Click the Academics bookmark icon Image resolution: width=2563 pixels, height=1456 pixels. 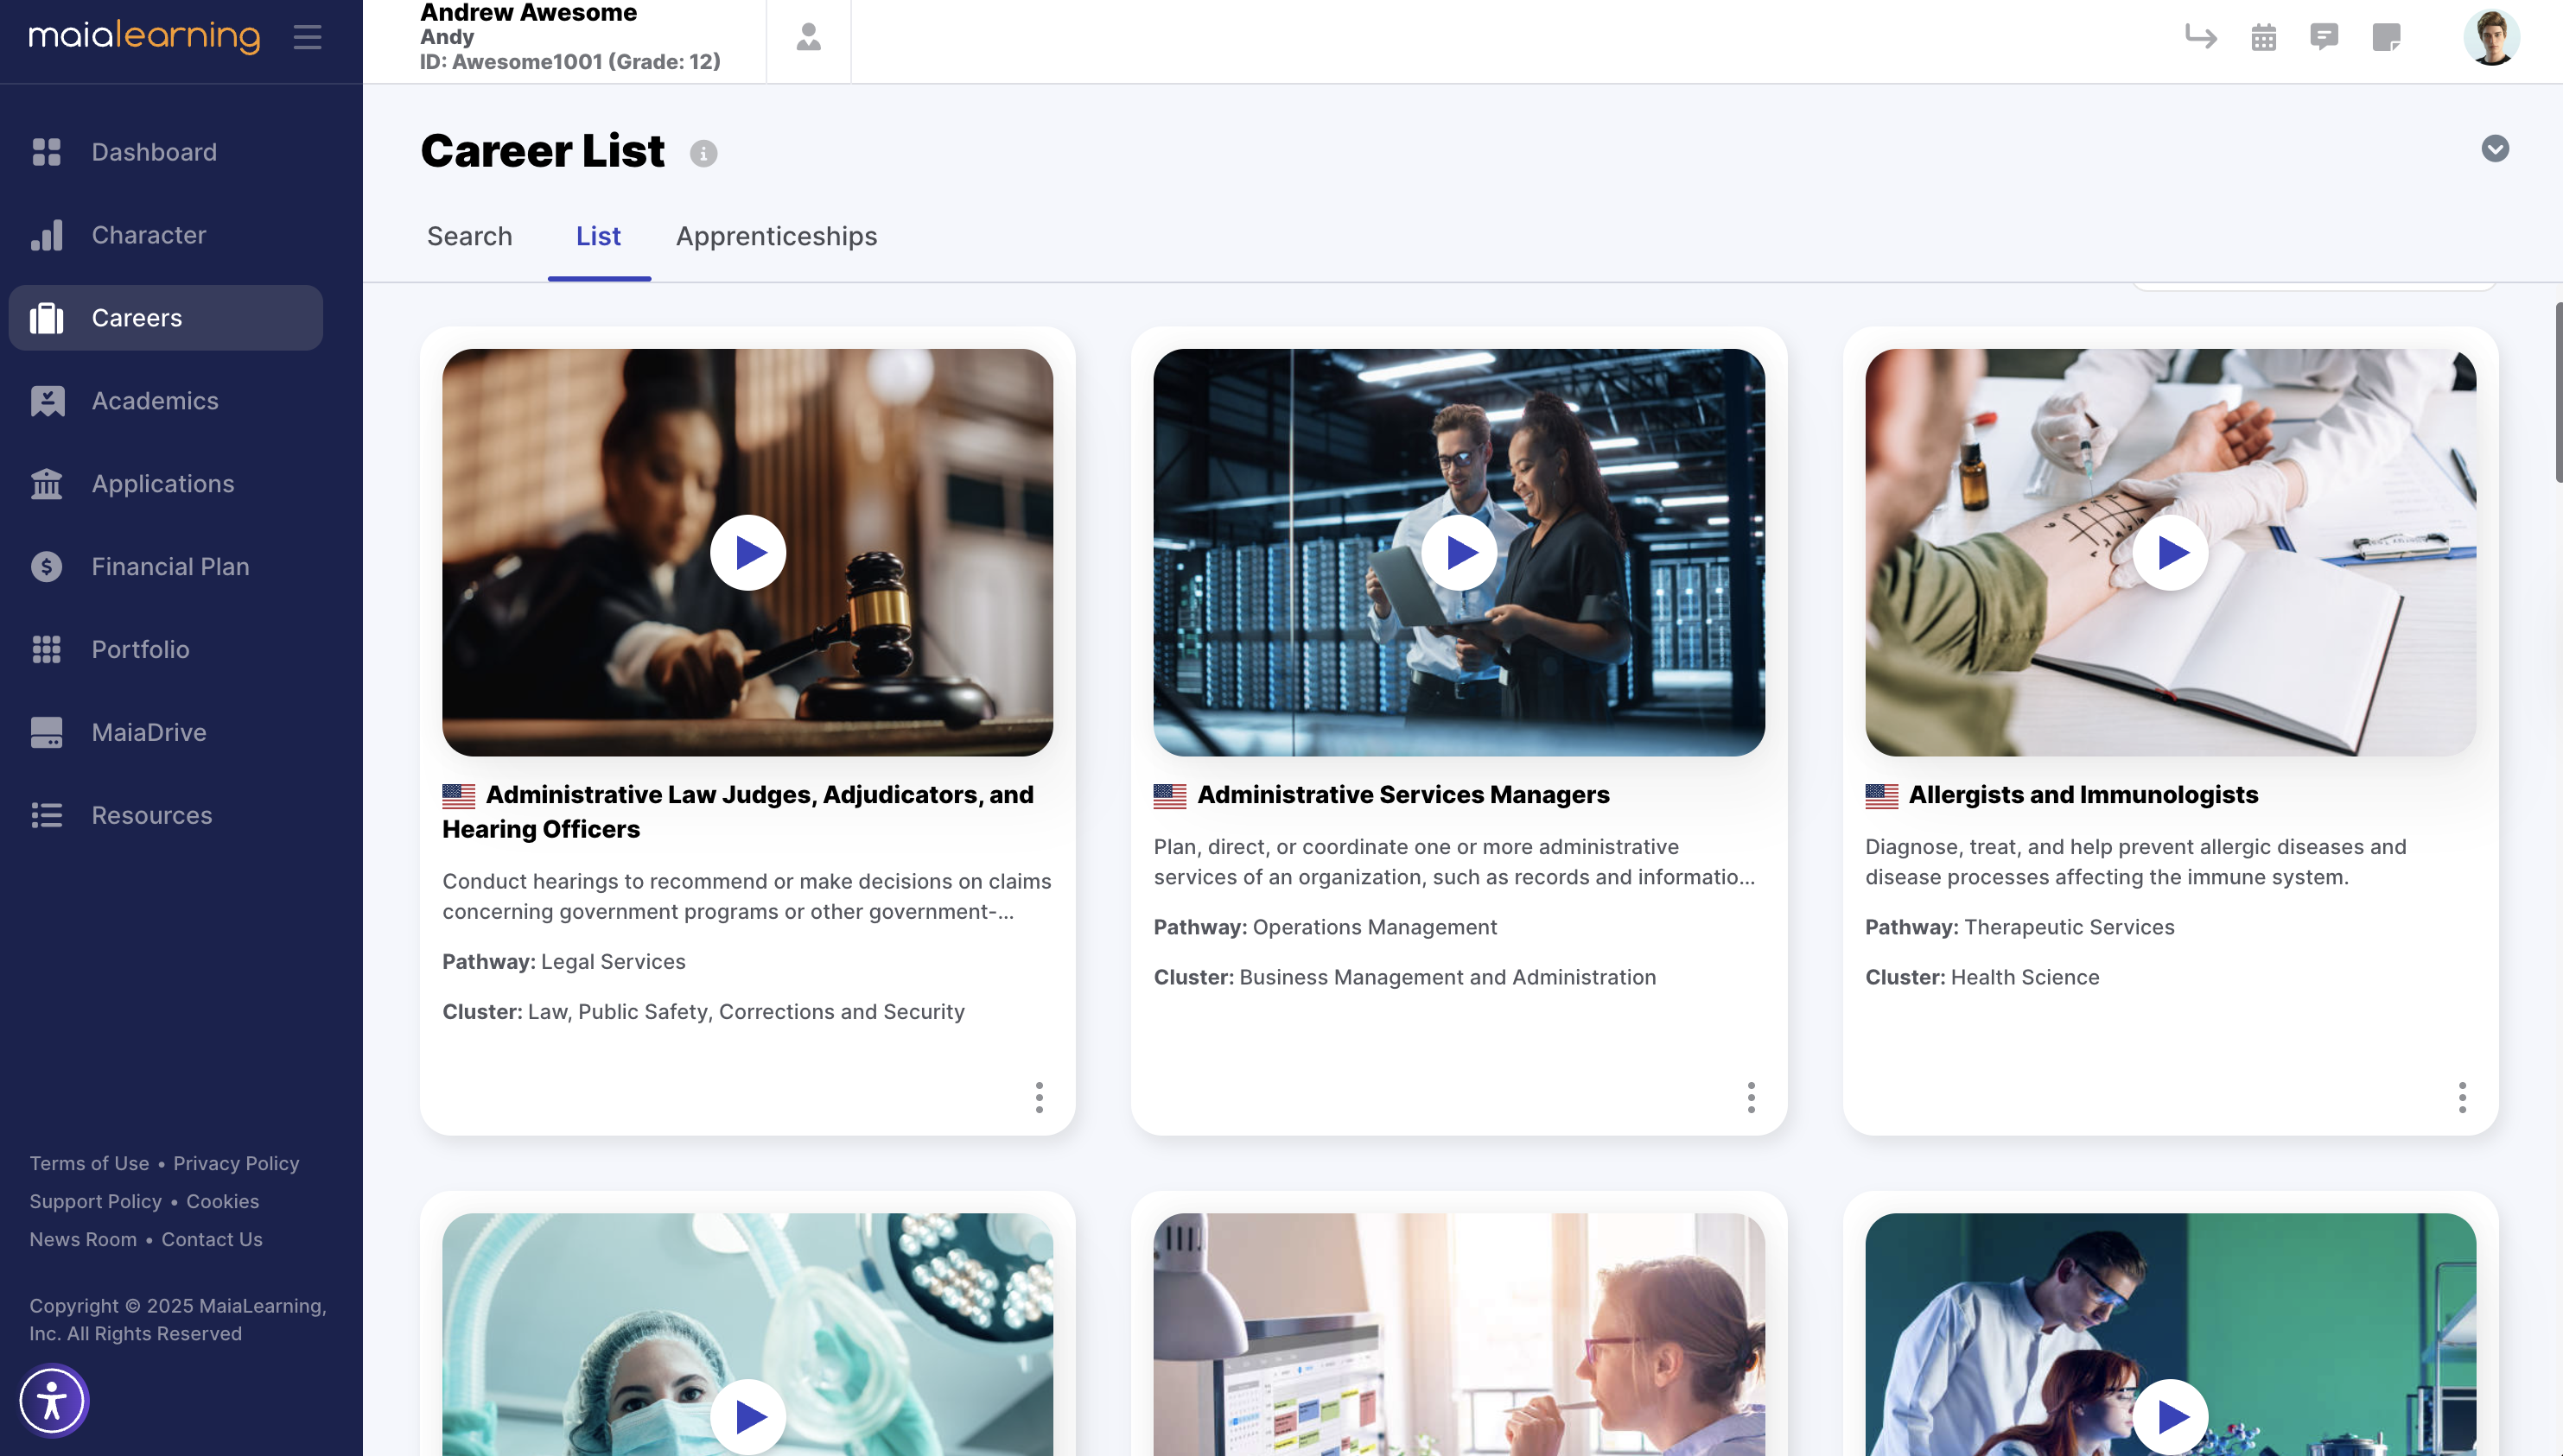tap(46, 401)
